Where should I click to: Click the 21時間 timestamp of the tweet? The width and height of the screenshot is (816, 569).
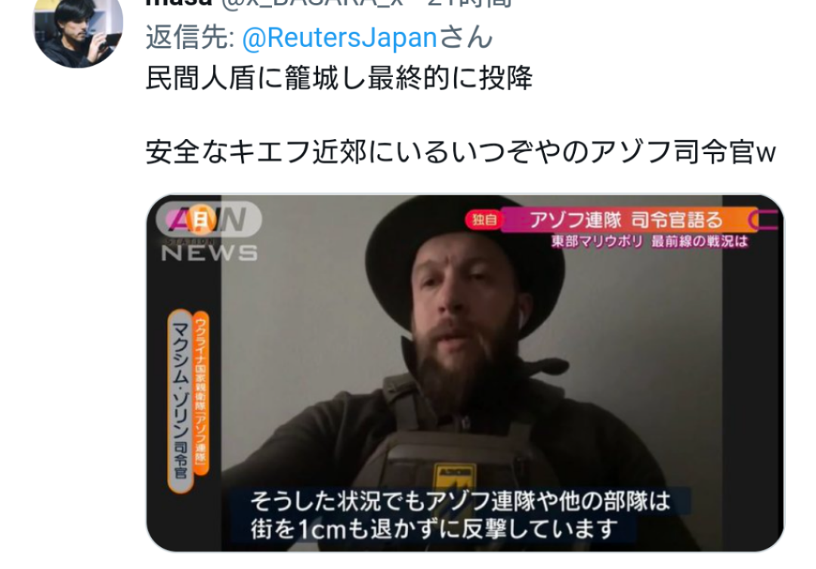[x=470, y=3]
